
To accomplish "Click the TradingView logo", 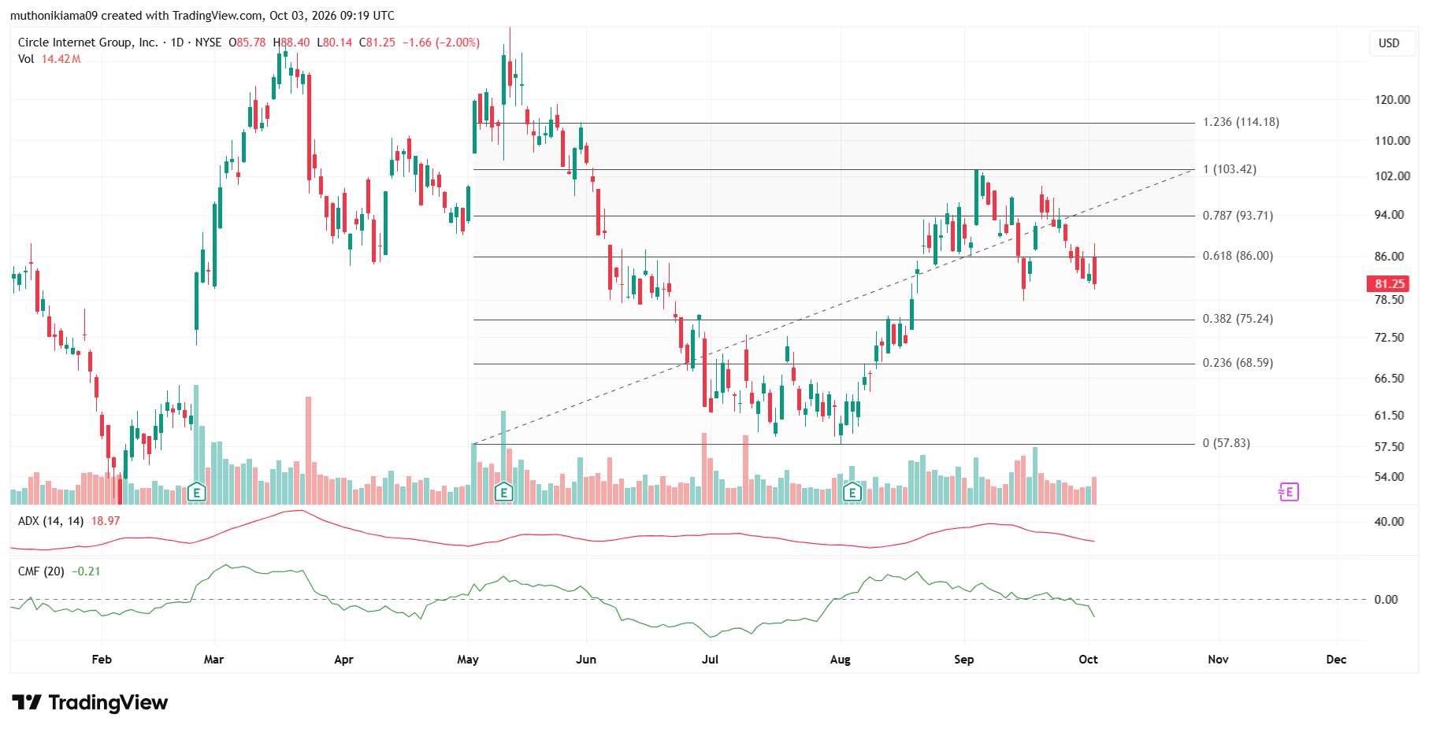I will click(x=90, y=702).
